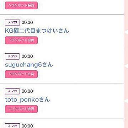Tap the ヘブンネット会員 button under toto_ponkoさん
128x128 pixels.
[21, 109]
